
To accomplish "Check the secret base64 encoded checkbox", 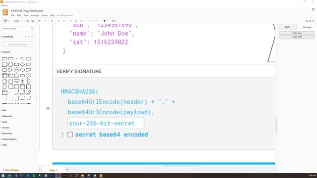I will pos(70,134).
